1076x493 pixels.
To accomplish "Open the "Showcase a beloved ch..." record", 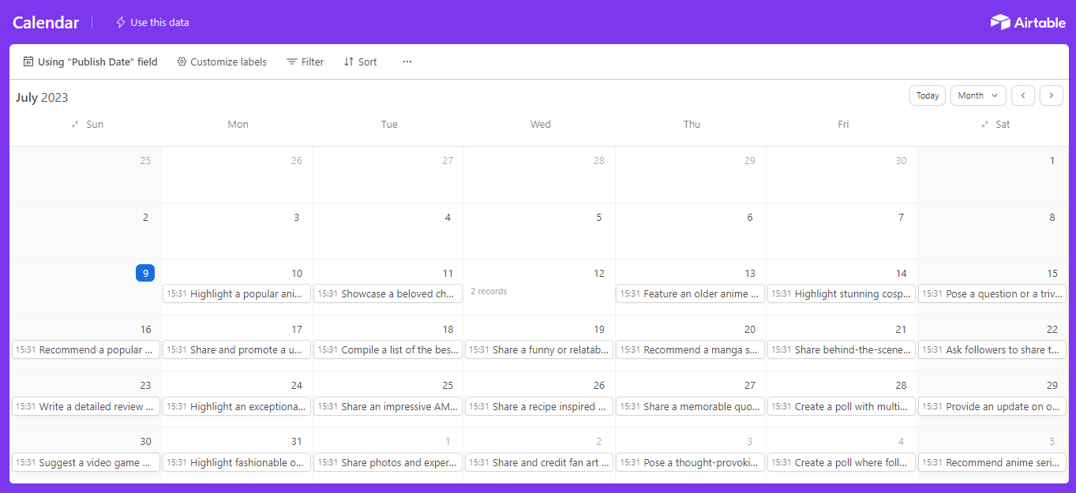I will (388, 293).
